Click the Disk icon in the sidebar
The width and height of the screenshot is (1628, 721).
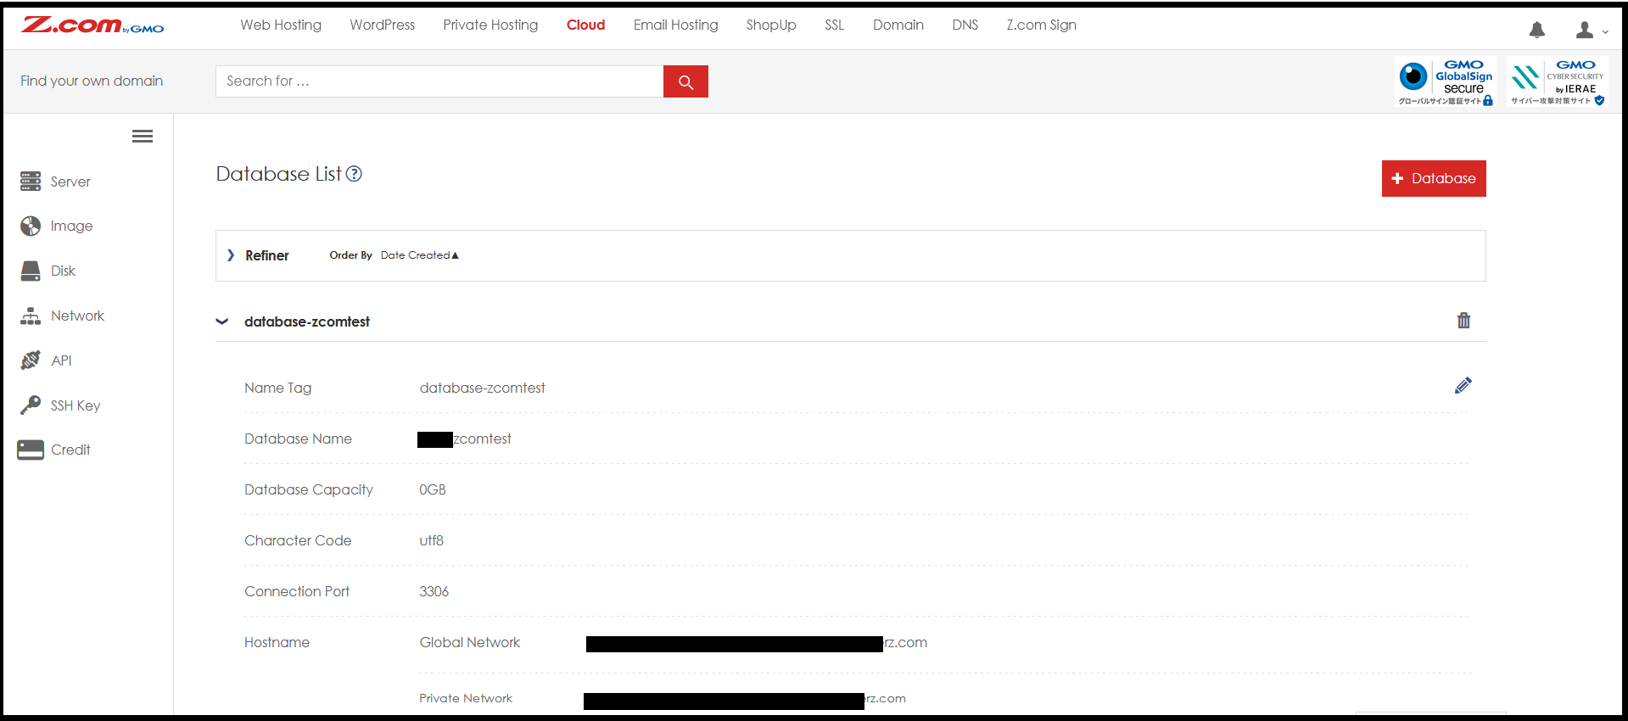(x=31, y=271)
